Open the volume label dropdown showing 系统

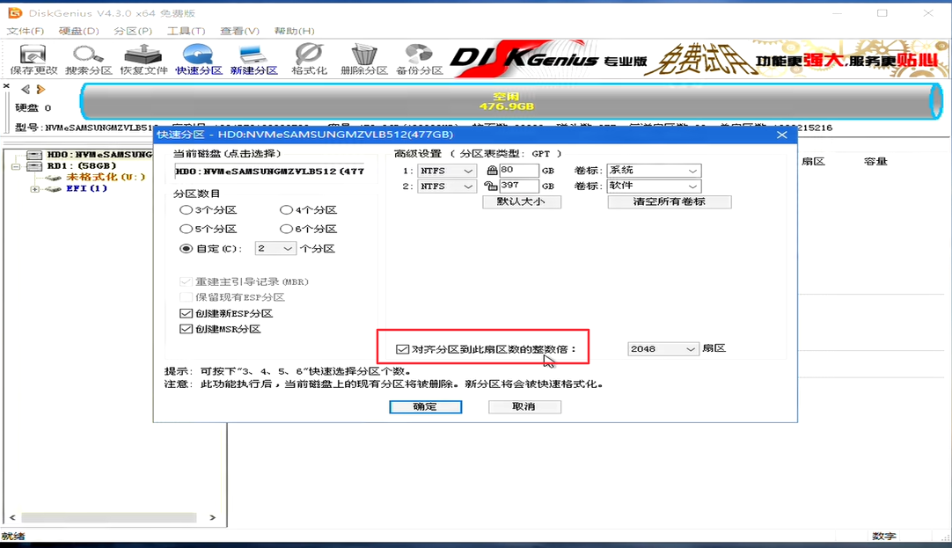click(654, 171)
